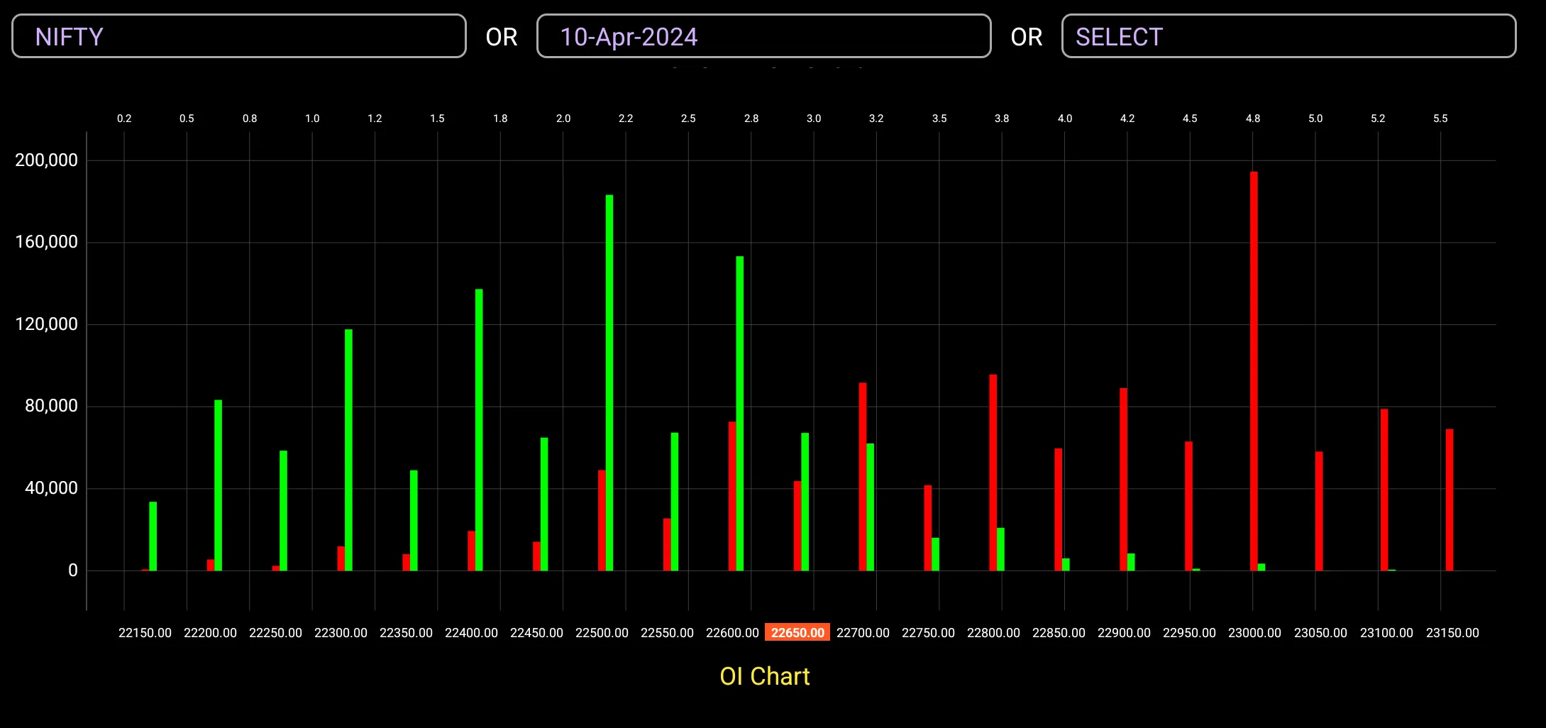1546x728 pixels.
Task: Click the 5.5 top axis label
Action: 1440,118
